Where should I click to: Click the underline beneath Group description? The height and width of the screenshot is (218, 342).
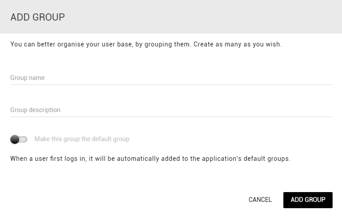point(171,117)
